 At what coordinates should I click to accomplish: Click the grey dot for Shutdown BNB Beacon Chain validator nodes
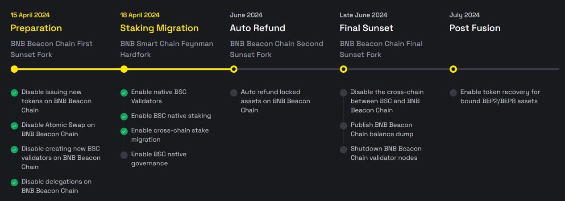tap(344, 150)
